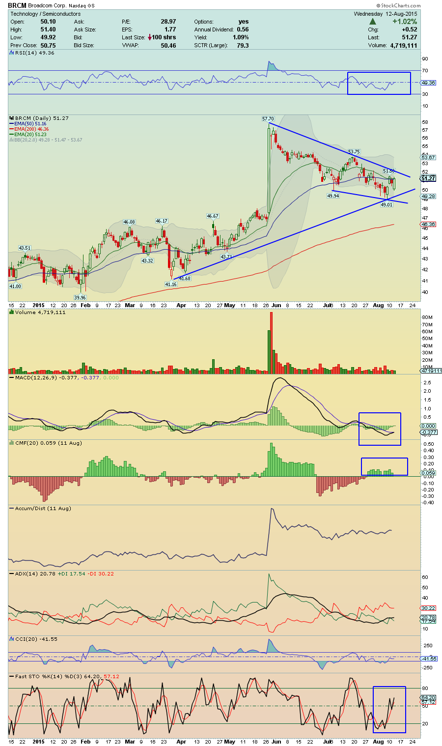
Task: Click the Broadcom Corp. company name
Action: coord(48,5)
